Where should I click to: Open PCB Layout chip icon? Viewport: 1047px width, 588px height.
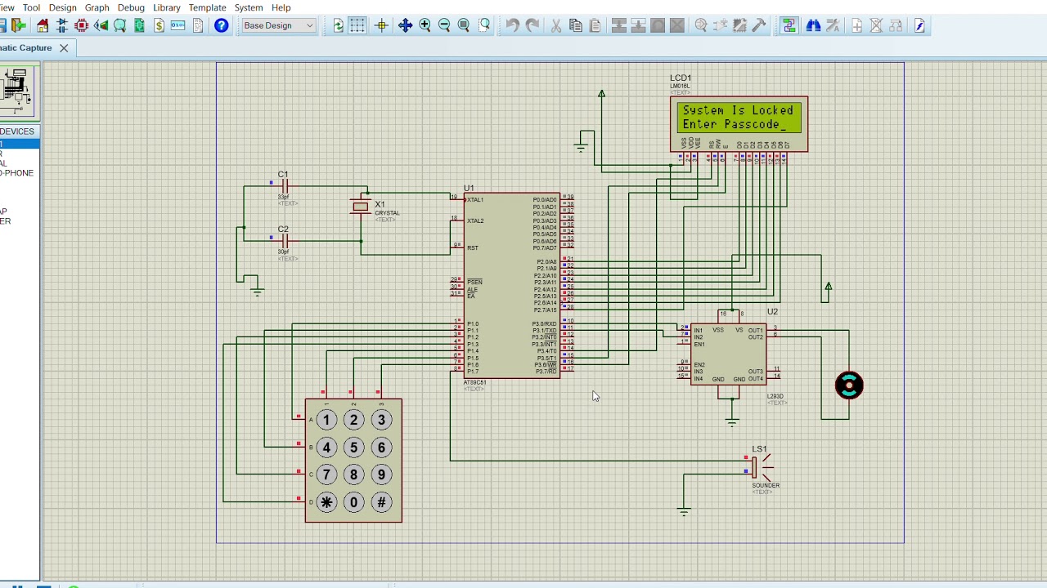[81, 25]
